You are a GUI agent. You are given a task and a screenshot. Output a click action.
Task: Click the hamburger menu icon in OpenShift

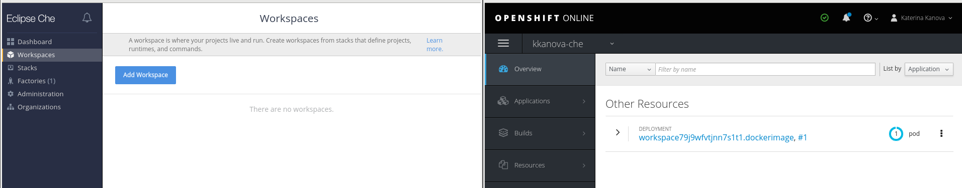pyautogui.click(x=503, y=44)
